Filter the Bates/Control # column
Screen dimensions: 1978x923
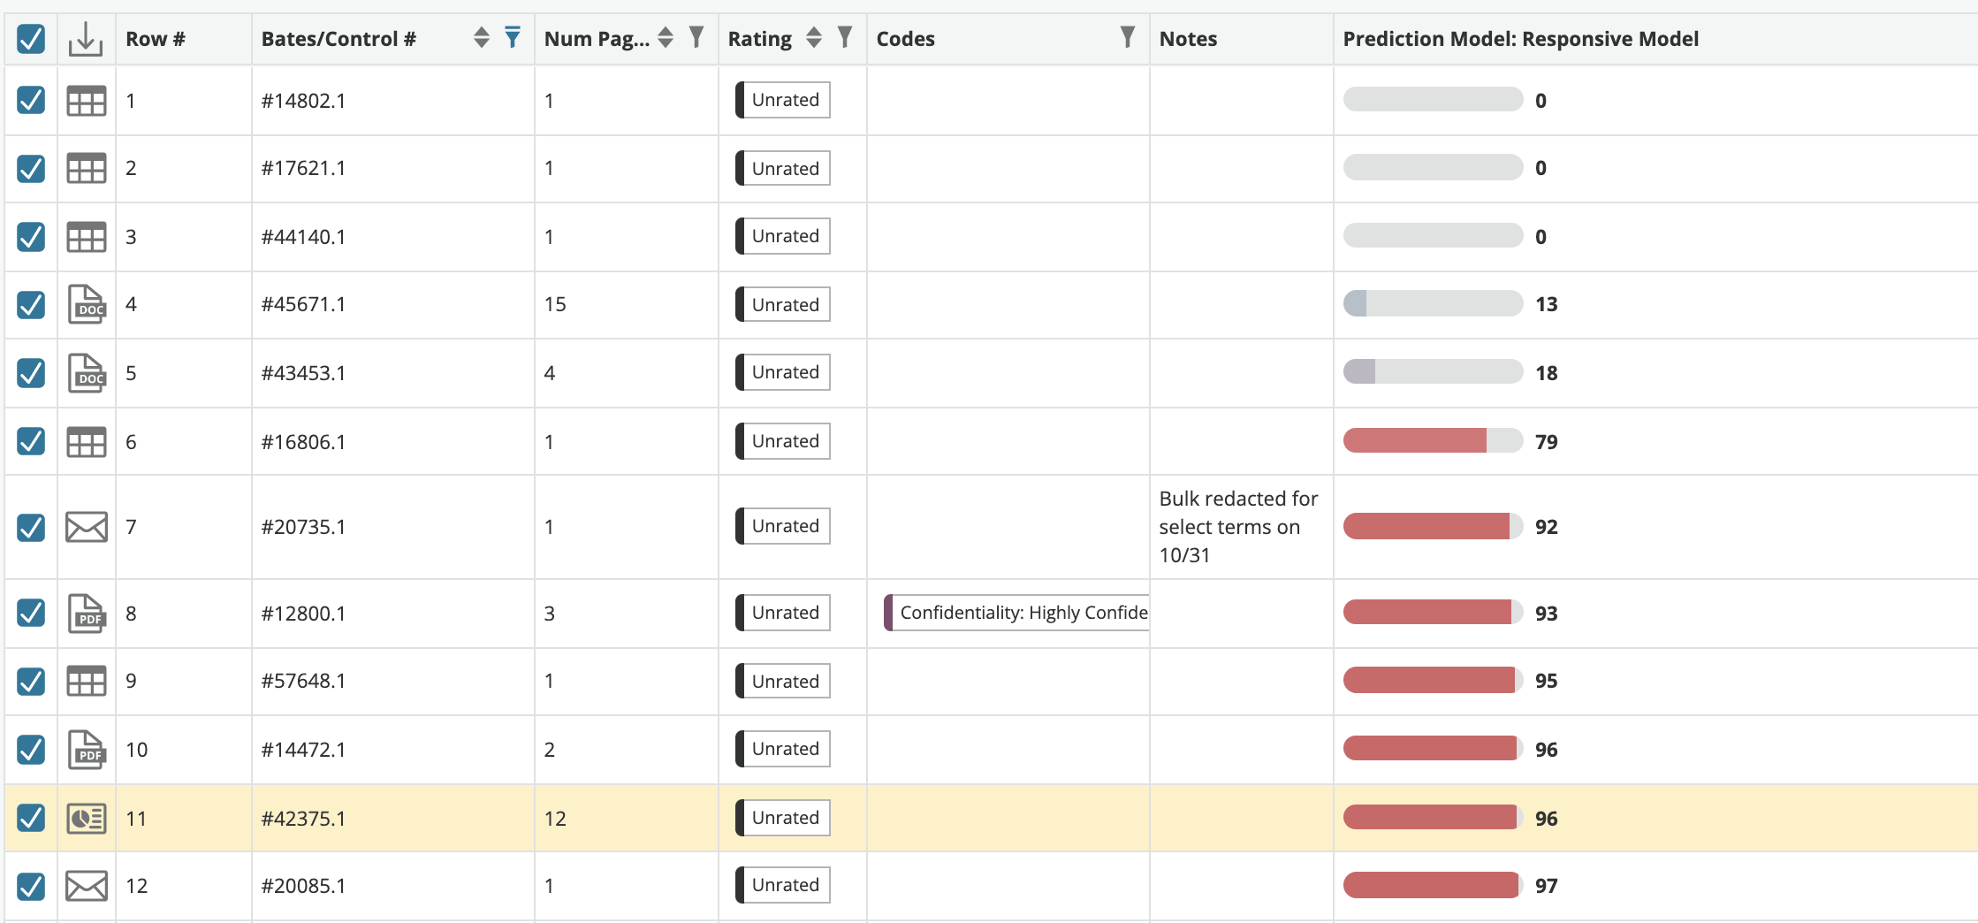513,37
